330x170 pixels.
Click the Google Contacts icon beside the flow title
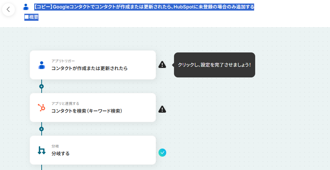26,7
